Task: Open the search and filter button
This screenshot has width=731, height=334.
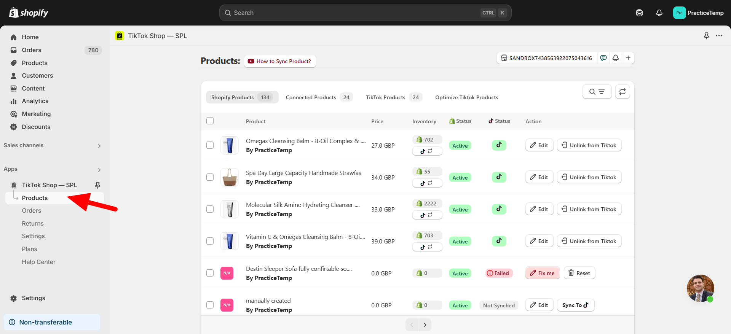Action: coord(597,92)
